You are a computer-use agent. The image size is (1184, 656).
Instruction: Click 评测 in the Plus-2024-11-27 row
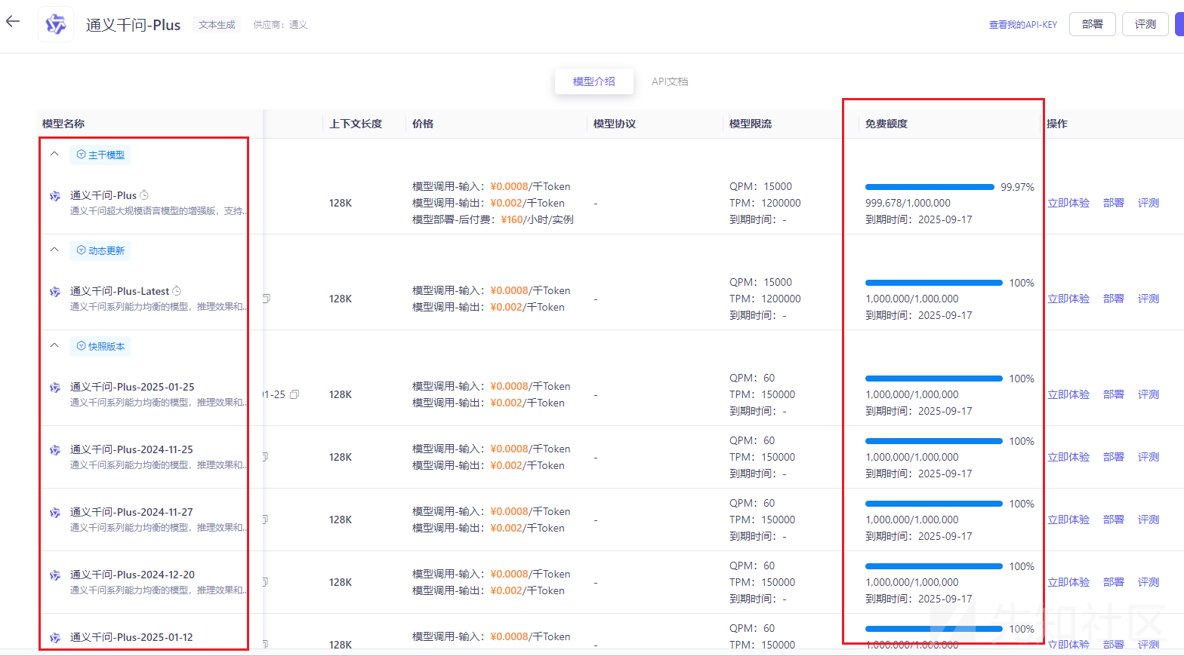[1149, 520]
